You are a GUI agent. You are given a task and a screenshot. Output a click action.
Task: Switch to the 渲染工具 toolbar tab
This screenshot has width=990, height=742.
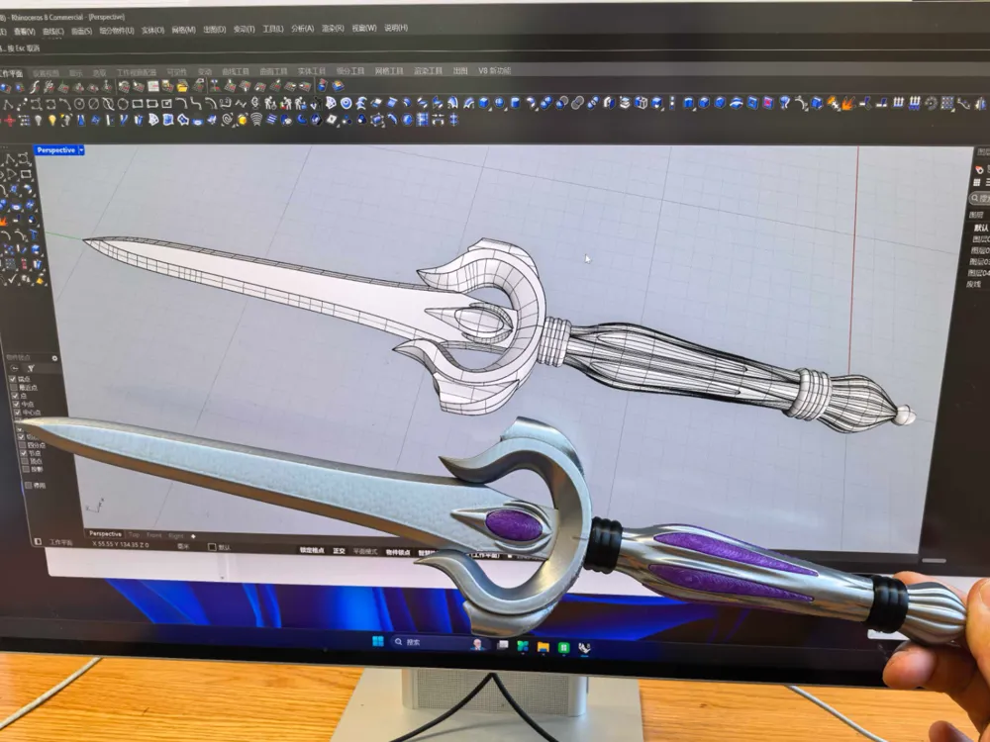[428, 70]
